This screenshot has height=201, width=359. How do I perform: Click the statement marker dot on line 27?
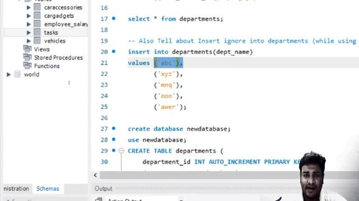click(x=114, y=128)
